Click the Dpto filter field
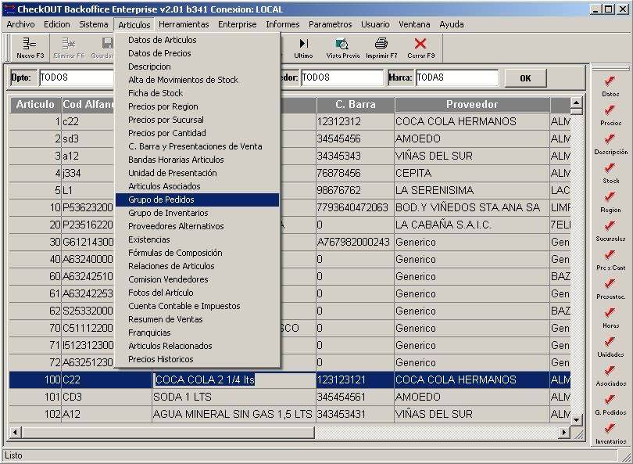The height and width of the screenshot is (464, 633). 77,77
